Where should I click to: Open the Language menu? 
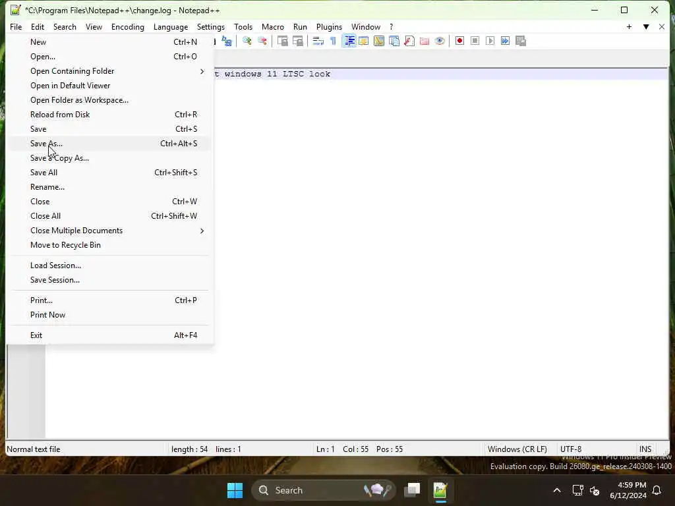point(171,26)
